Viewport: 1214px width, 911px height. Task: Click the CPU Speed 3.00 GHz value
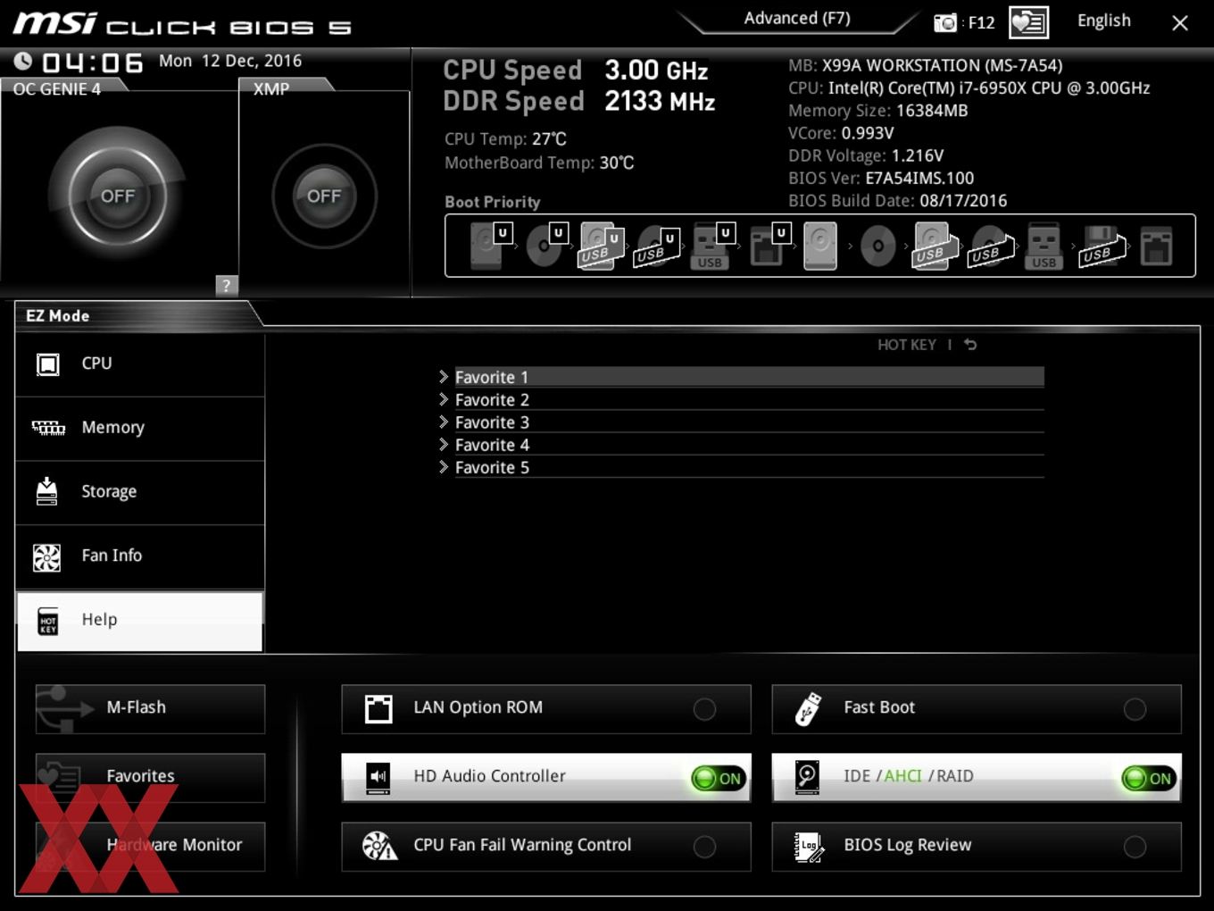pyautogui.click(x=656, y=71)
